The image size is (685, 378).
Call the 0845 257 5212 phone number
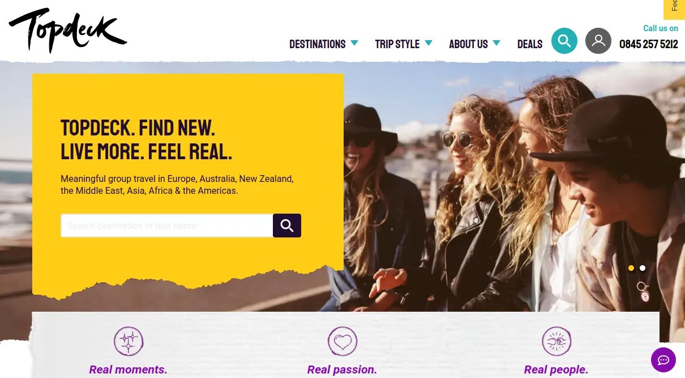coord(649,44)
